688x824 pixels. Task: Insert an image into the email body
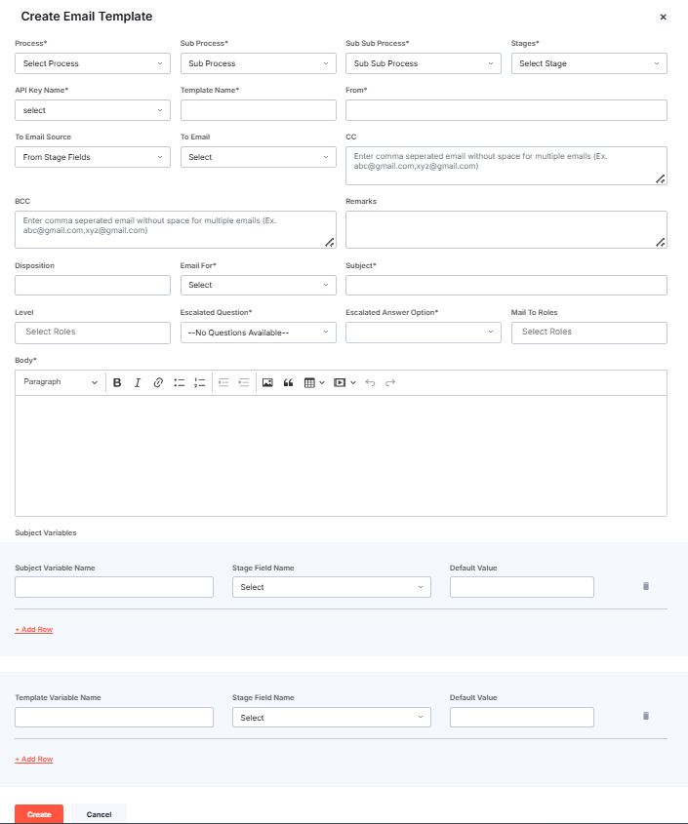tap(267, 382)
